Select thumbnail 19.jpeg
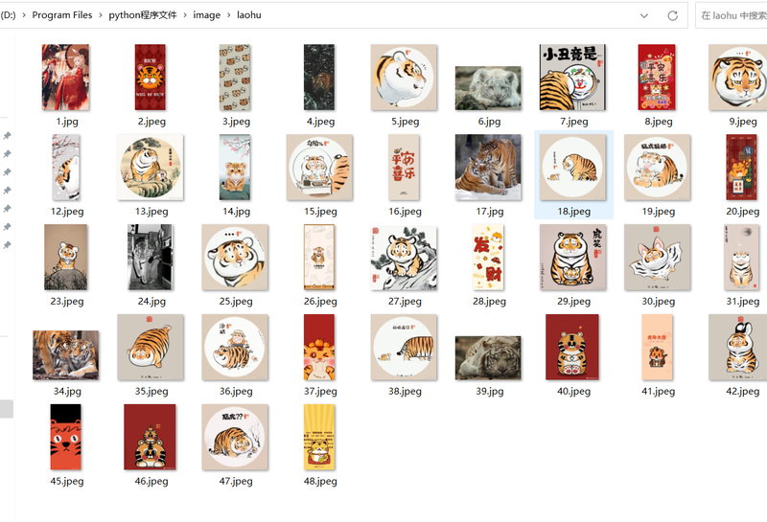Viewport: 767px width, 522px height. [x=657, y=168]
